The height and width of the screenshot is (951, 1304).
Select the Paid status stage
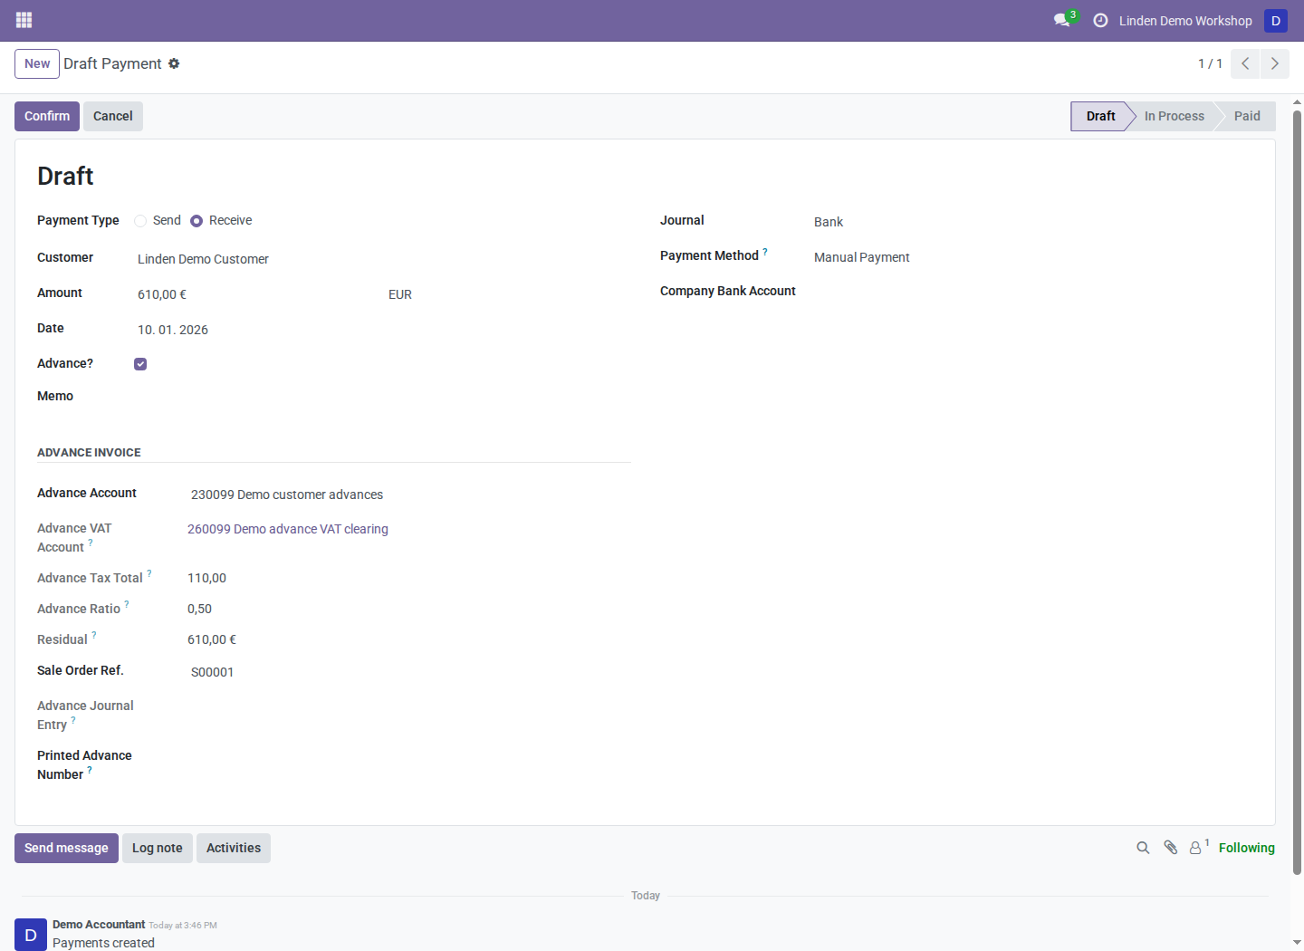coord(1247,116)
